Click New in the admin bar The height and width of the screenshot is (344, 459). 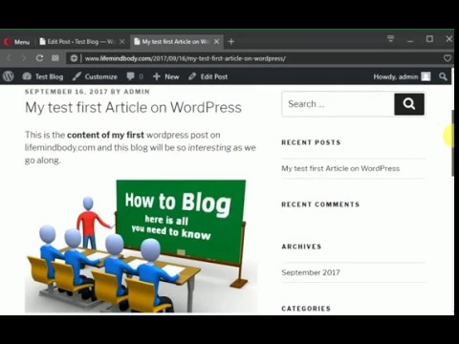(165, 76)
